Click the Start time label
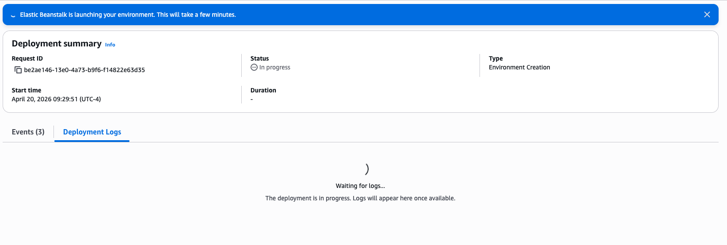Image resolution: width=727 pixels, height=245 pixels. pyautogui.click(x=27, y=90)
